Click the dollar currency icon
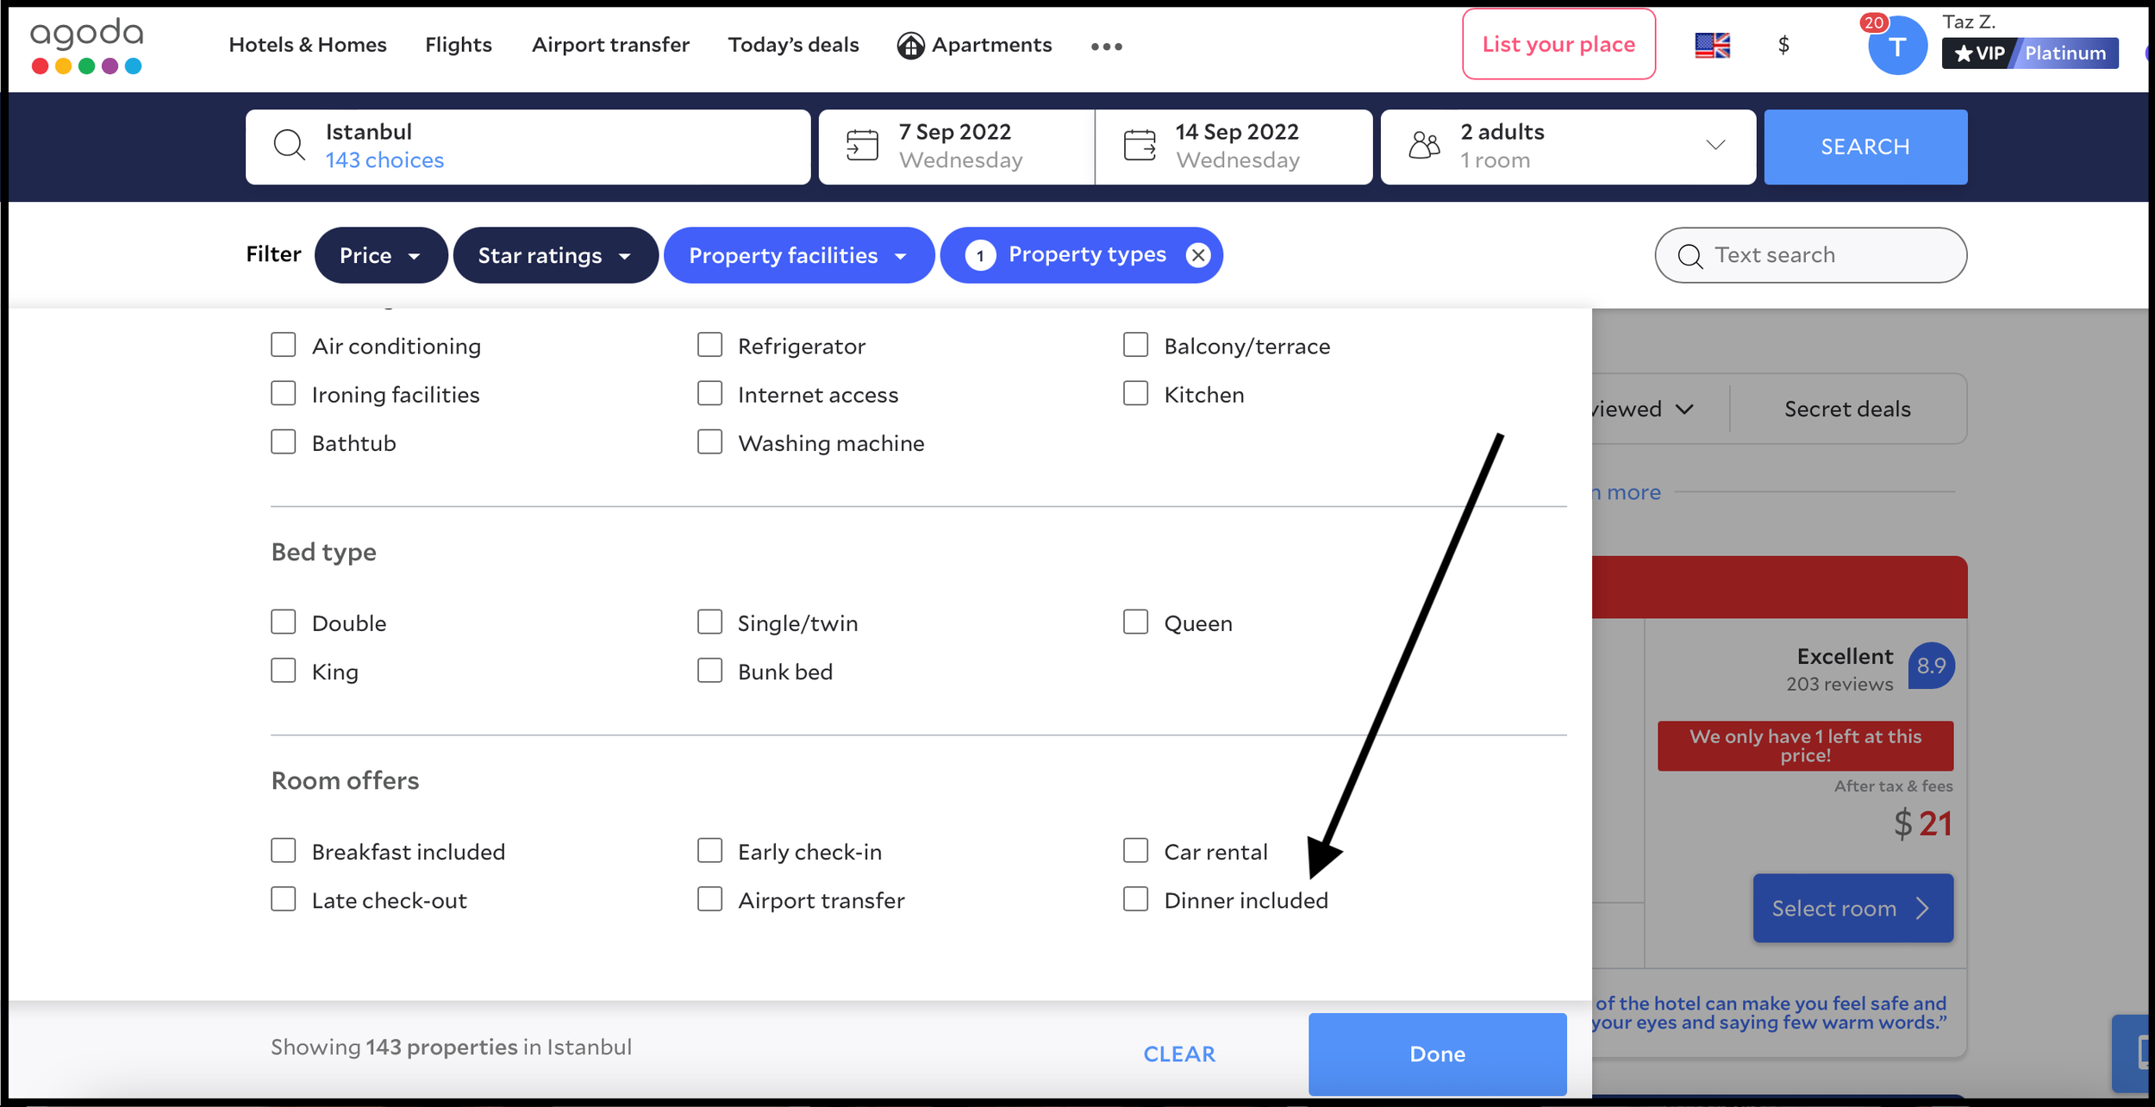 coord(1783,45)
